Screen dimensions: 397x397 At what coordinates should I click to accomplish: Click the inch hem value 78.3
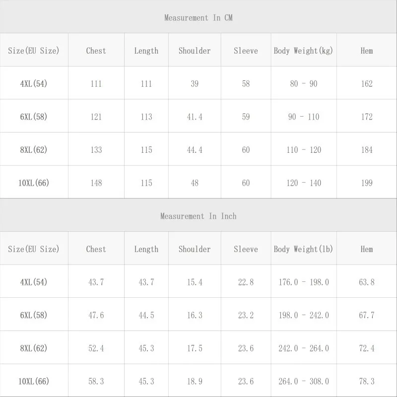pyautogui.click(x=367, y=382)
